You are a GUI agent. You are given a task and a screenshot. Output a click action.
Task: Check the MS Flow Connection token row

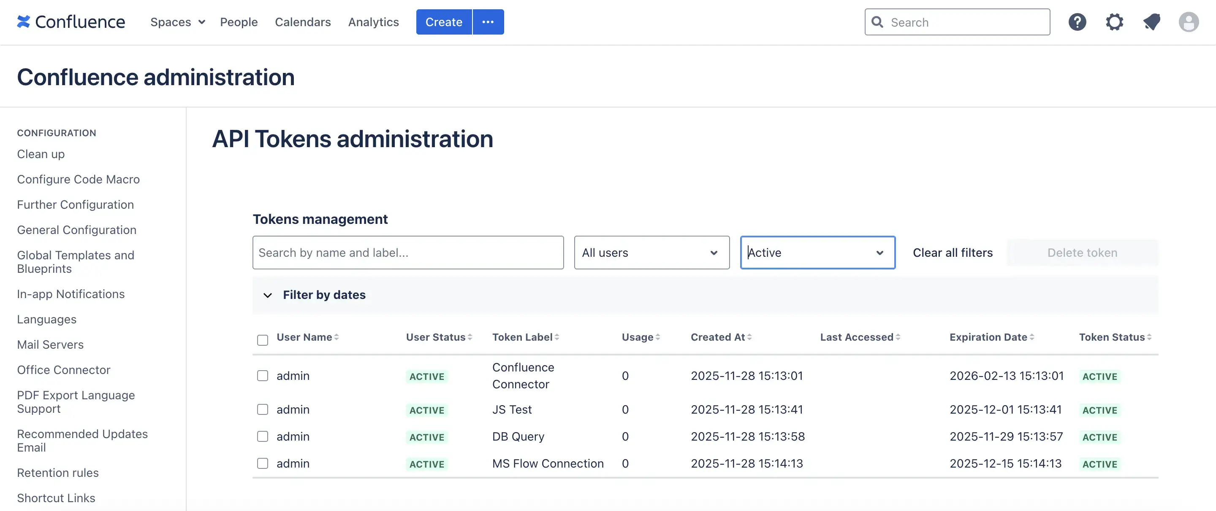point(263,463)
